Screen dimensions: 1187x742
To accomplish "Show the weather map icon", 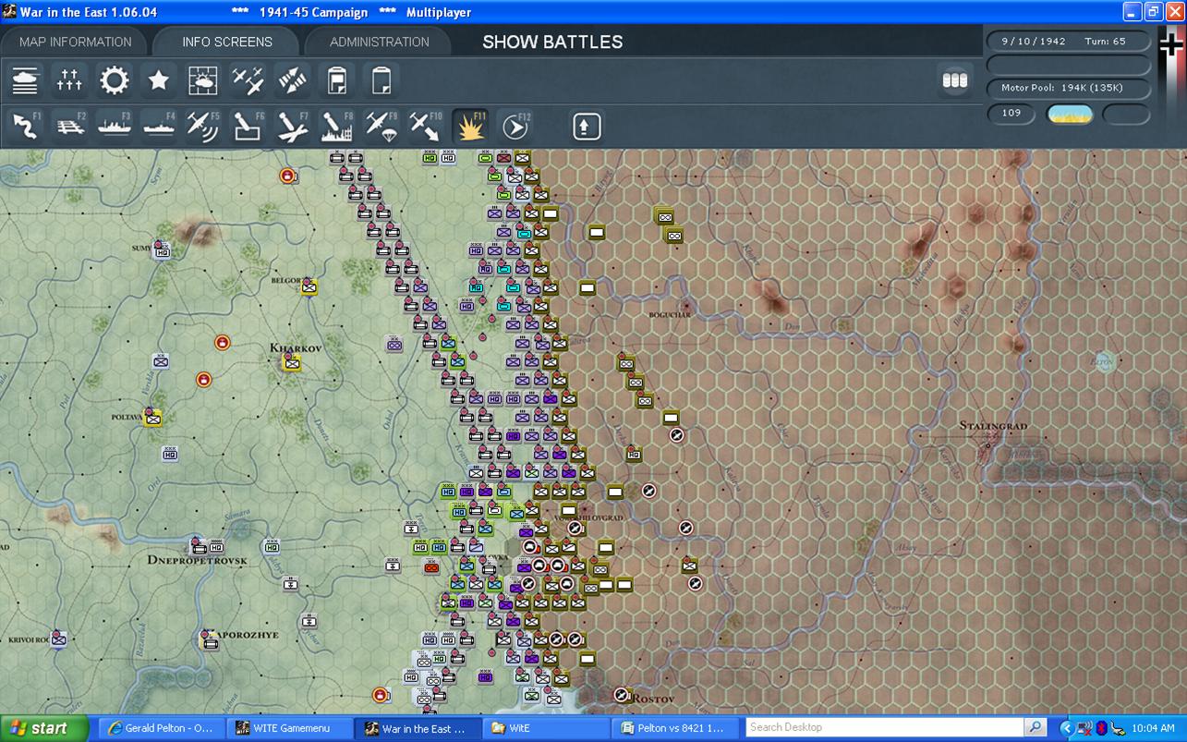I will click(202, 80).
